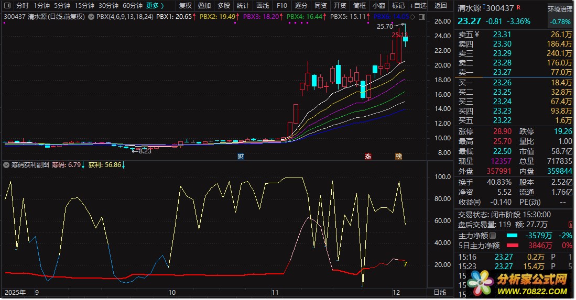Click stock title 300437 清水源(日线.前复权)
This screenshot has height=300, width=576.
[x=44, y=17]
